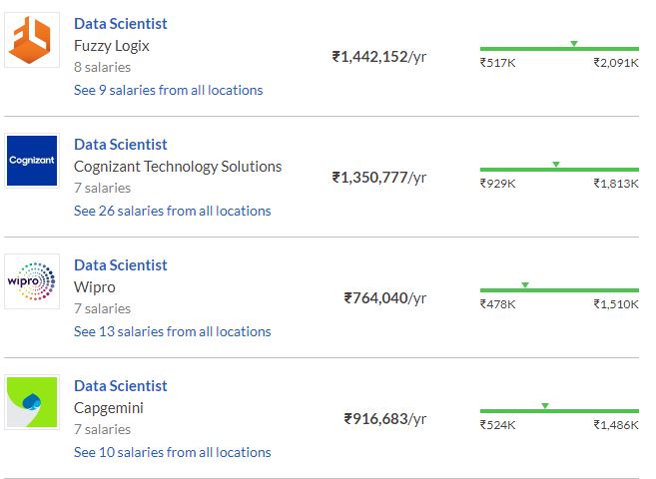Open Data Scientist title for Cognizant

[121, 144]
